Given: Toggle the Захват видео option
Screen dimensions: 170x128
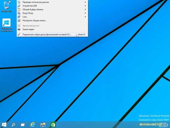Looking at the screenshot, I should click(29, 29).
